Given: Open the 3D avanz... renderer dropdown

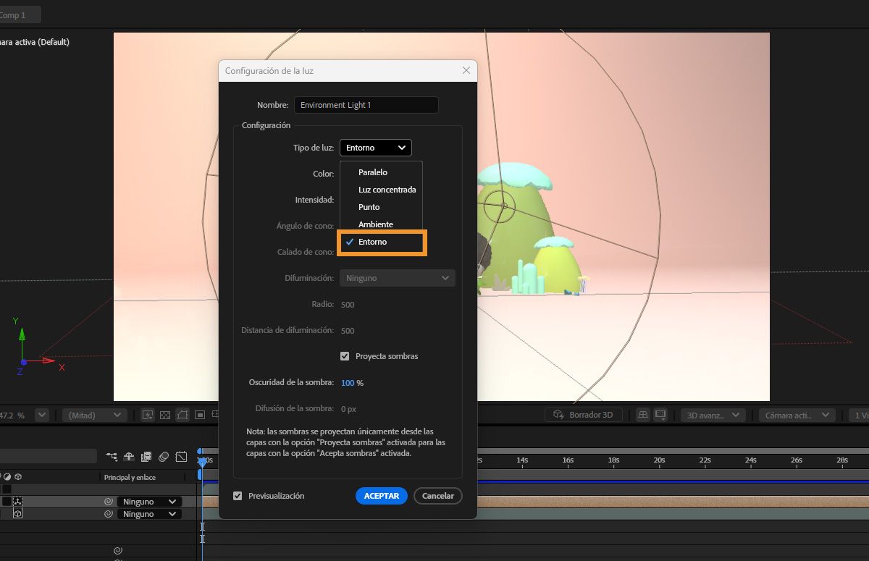Looking at the screenshot, I should click(713, 415).
